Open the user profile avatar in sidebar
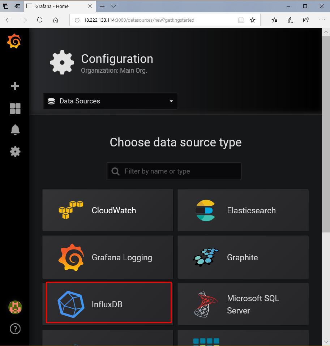 (15, 307)
